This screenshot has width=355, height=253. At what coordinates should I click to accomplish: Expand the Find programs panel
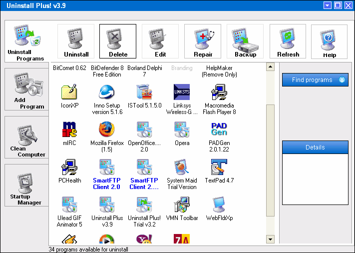(315, 80)
